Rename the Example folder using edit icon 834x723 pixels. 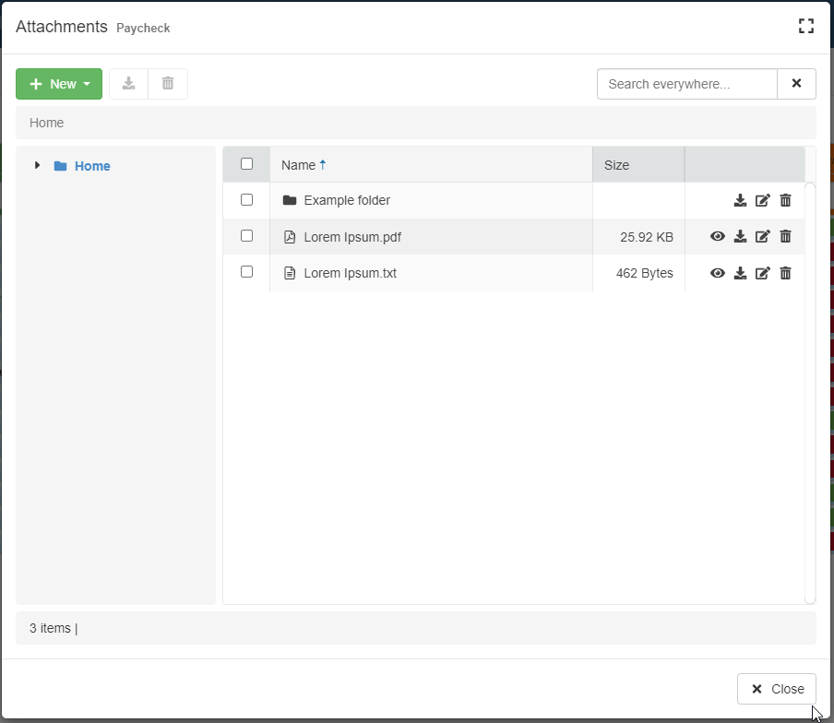[x=763, y=200]
